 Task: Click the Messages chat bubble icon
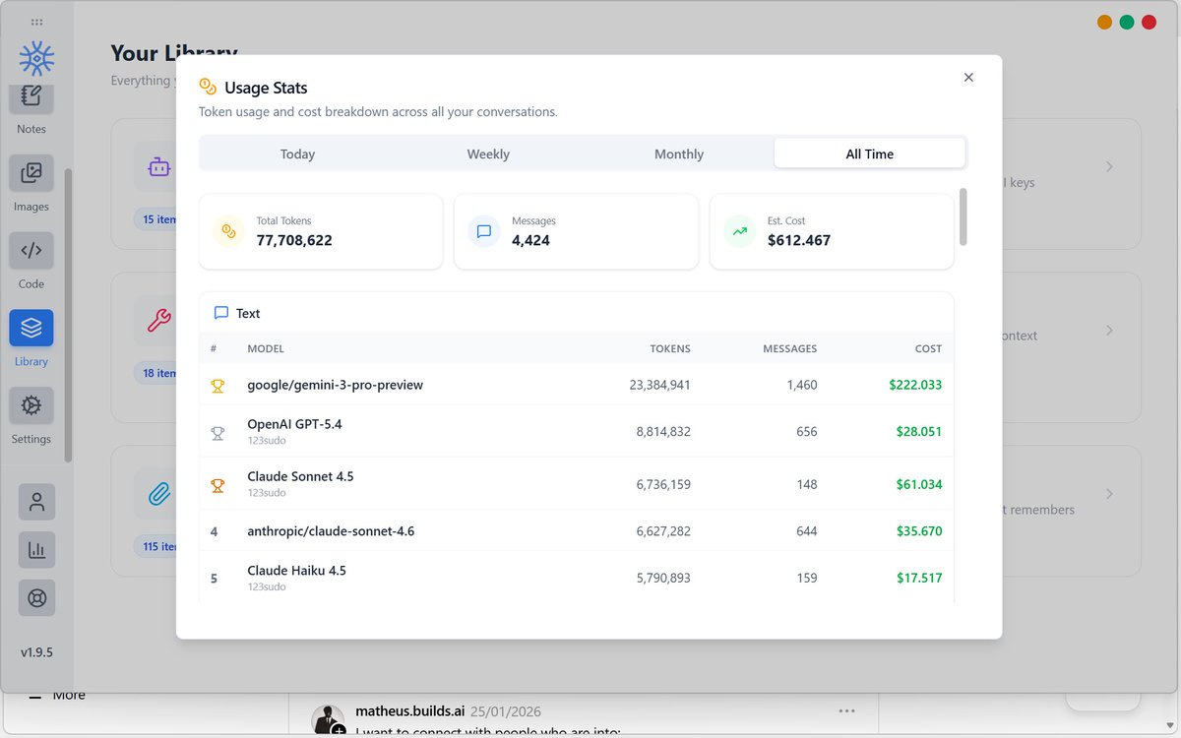pyautogui.click(x=484, y=231)
